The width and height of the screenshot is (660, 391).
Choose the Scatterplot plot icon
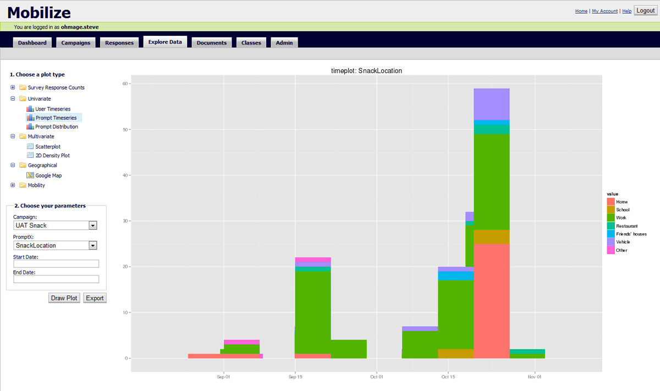[x=30, y=147]
